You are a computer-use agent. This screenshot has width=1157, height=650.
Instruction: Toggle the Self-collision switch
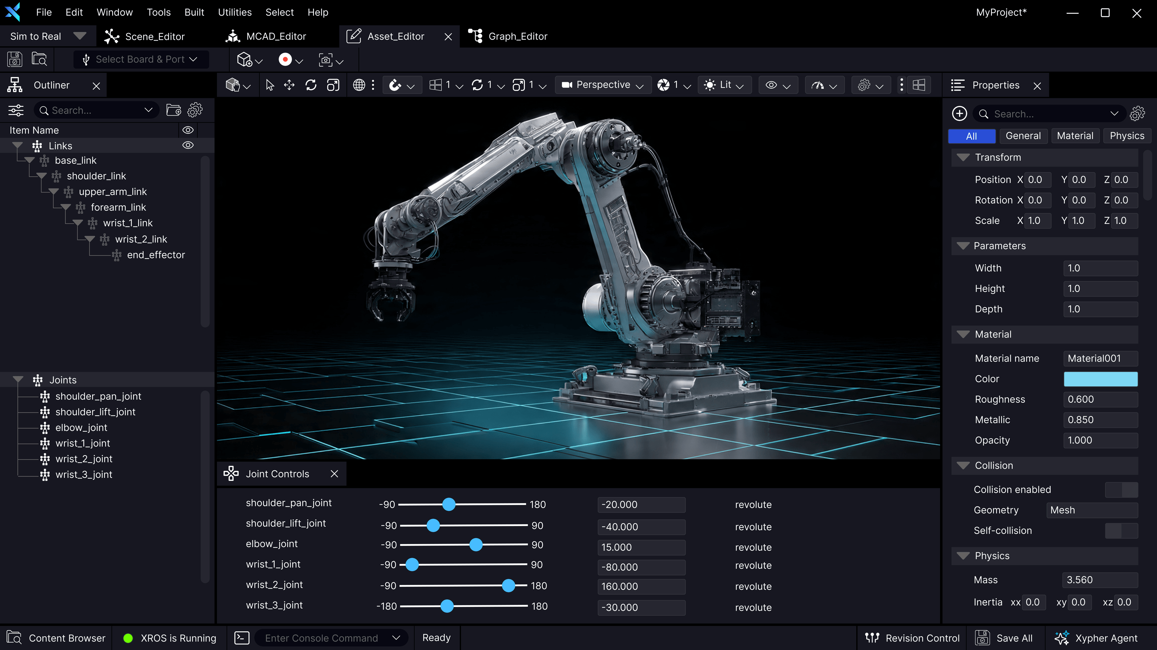coord(1121,531)
